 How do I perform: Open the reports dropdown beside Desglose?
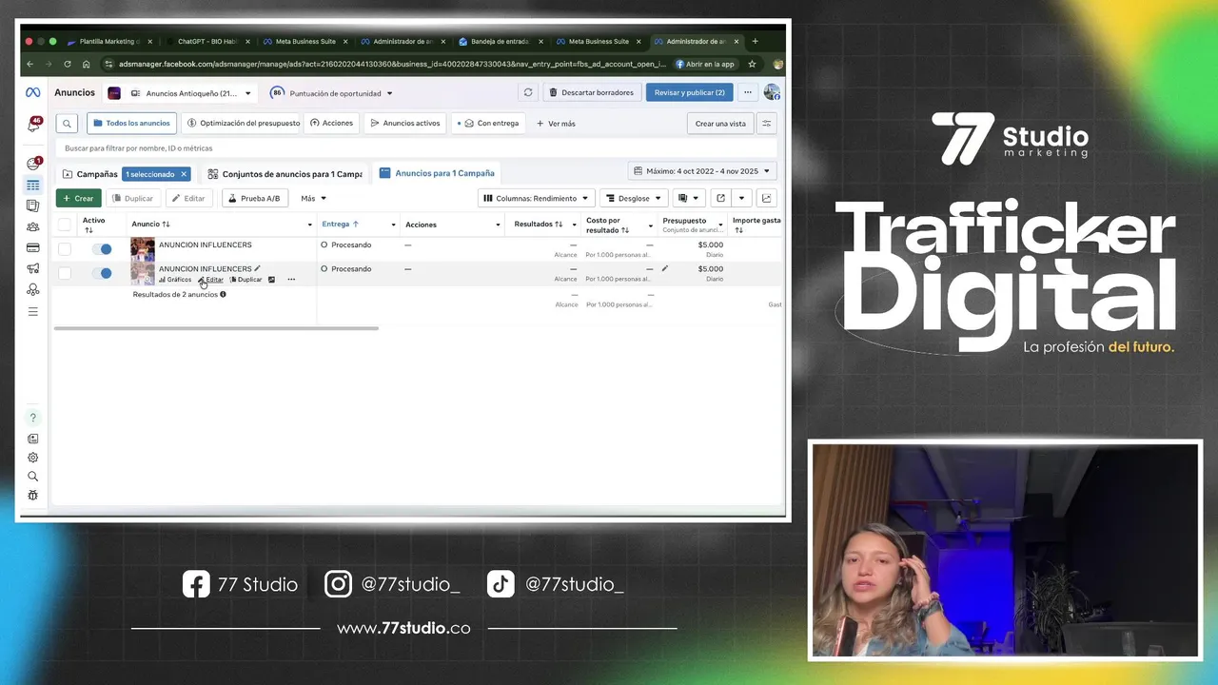(688, 198)
